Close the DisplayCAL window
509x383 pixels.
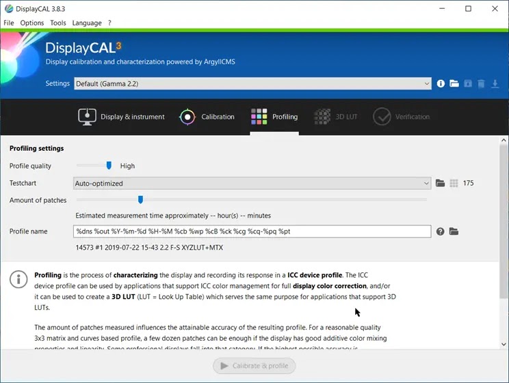(x=495, y=9)
